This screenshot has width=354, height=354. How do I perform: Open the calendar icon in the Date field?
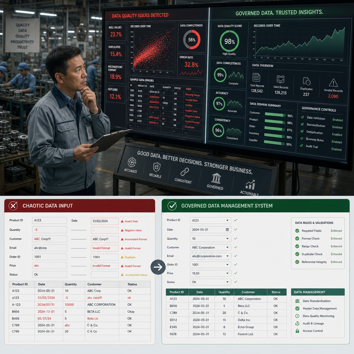point(227,230)
